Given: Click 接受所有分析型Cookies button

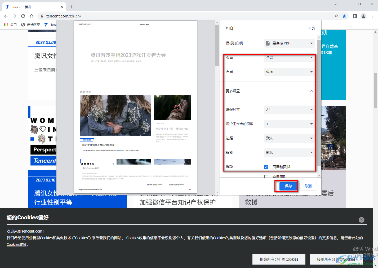Looking at the screenshot, I should pyautogui.click(x=336, y=259).
